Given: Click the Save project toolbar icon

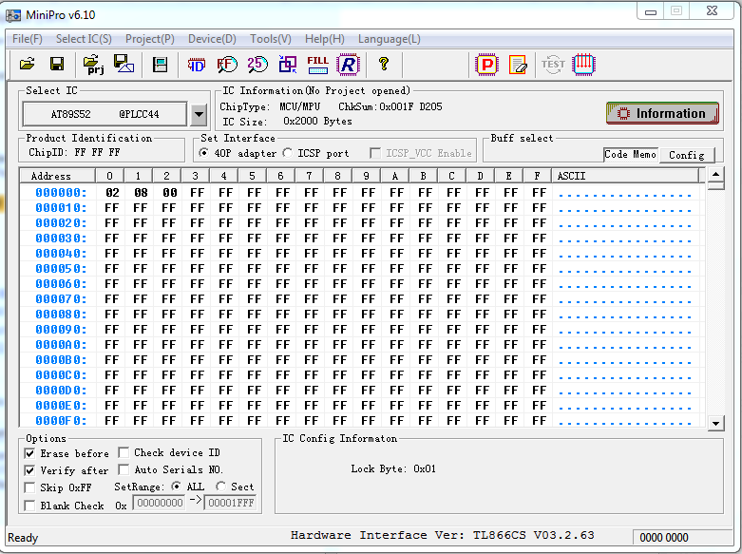Looking at the screenshot, I should click(x=124, y=64).
